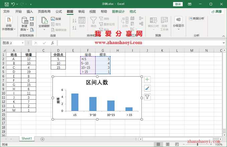Click Chart Filters funnel button
The width and height of the screenshot is (227, 147).
pos(147,97)
